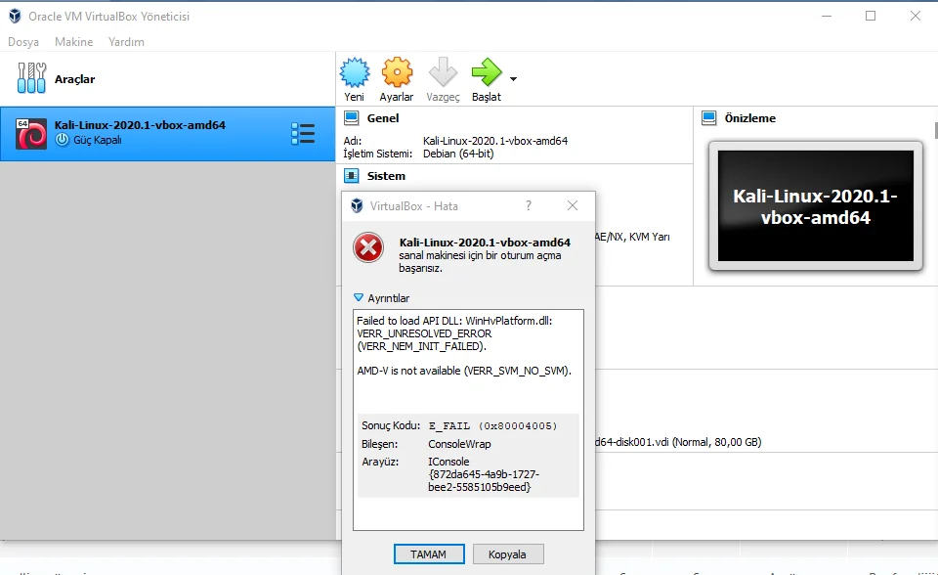Open the Başlat start options dropdown
938x575 pixels.
coord(513,79)
